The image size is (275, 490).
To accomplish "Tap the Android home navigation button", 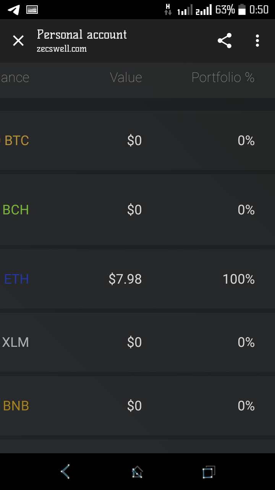I will click(137, 472).
